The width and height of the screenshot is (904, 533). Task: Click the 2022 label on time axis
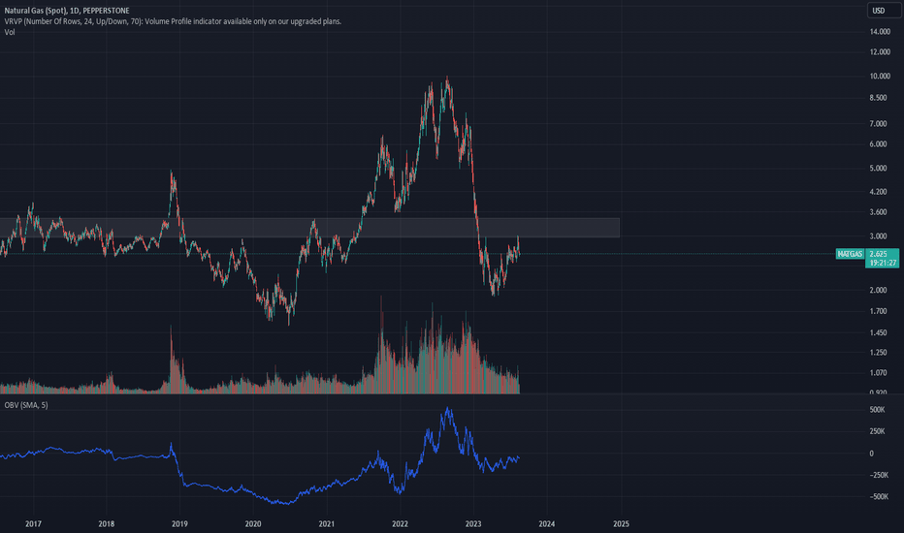coord(400,523)
